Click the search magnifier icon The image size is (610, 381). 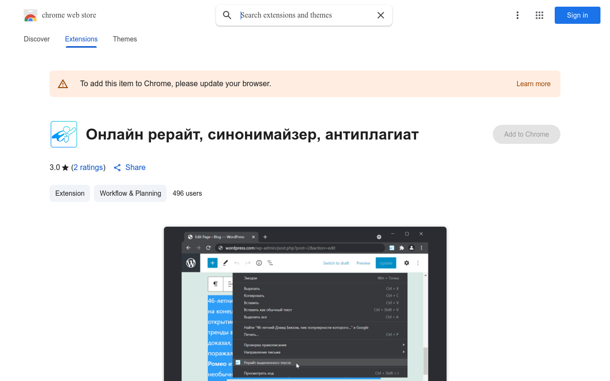point(227,15)
